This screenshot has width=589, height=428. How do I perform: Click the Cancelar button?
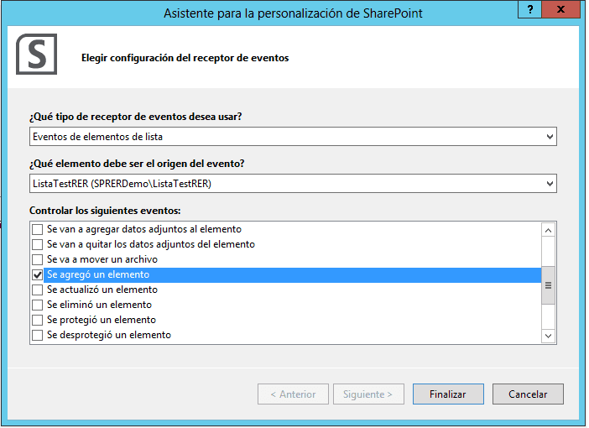[x=528, y=394]
